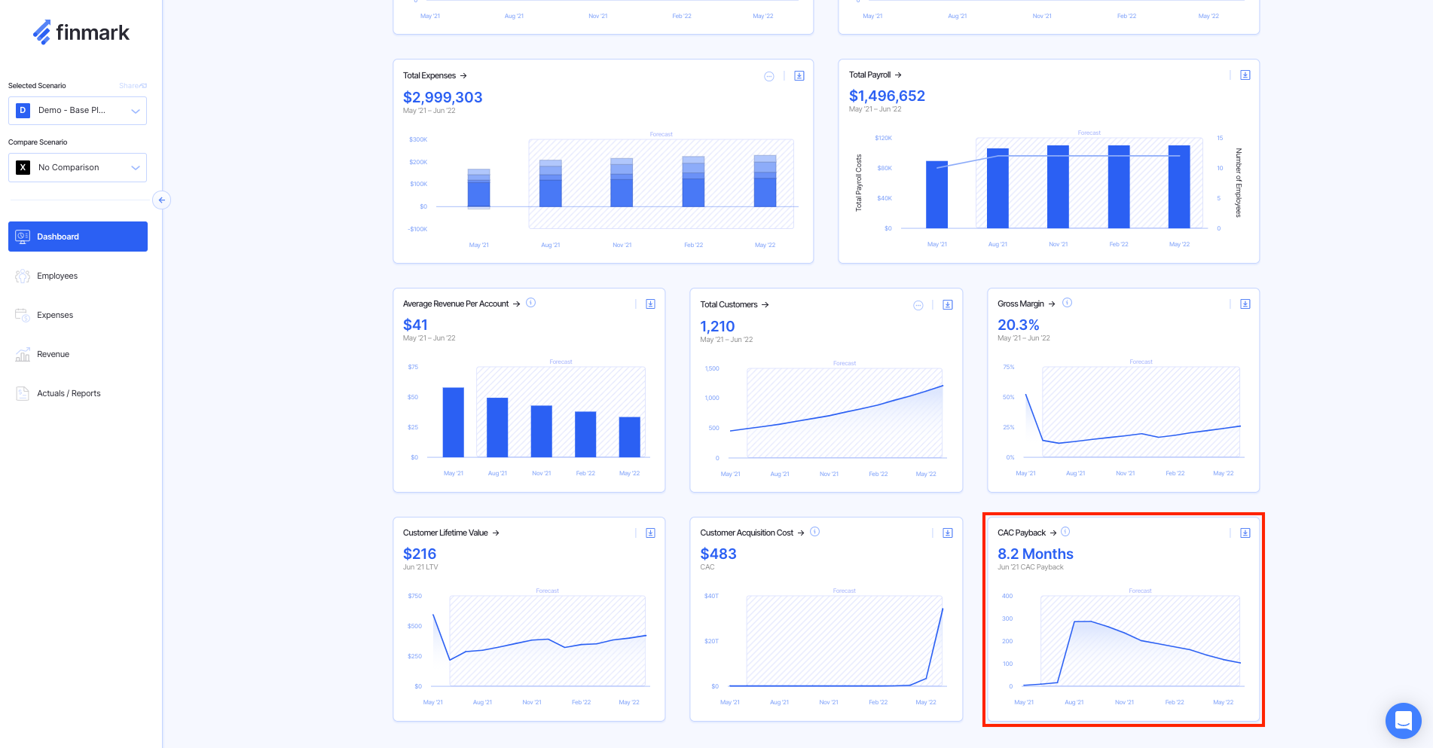Open options menu on Total Customers card
Image resolution: width=1433 pixels, height=748 pixels.
(918, 305)
